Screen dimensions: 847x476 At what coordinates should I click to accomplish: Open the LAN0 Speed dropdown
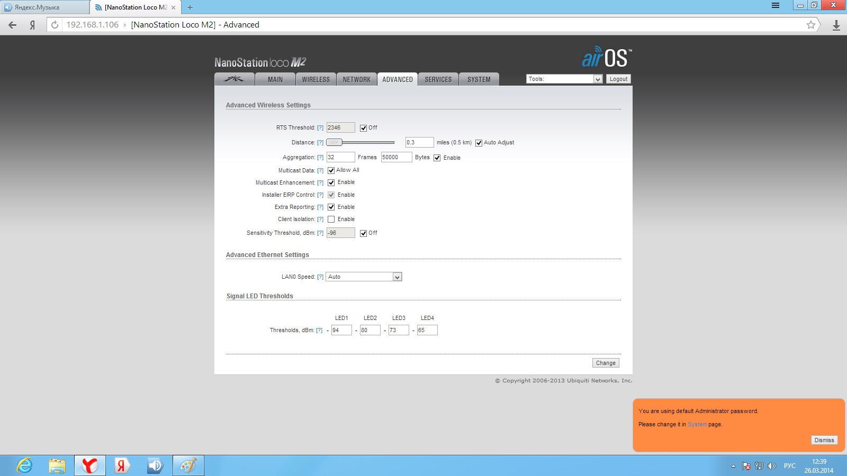(x=364, y=277)
